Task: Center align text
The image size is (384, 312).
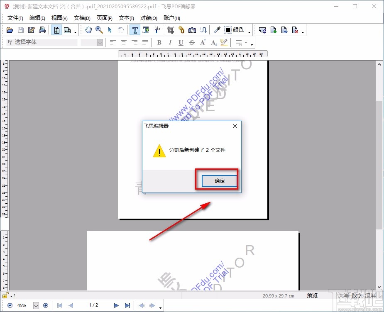Action: coord(124,43)
